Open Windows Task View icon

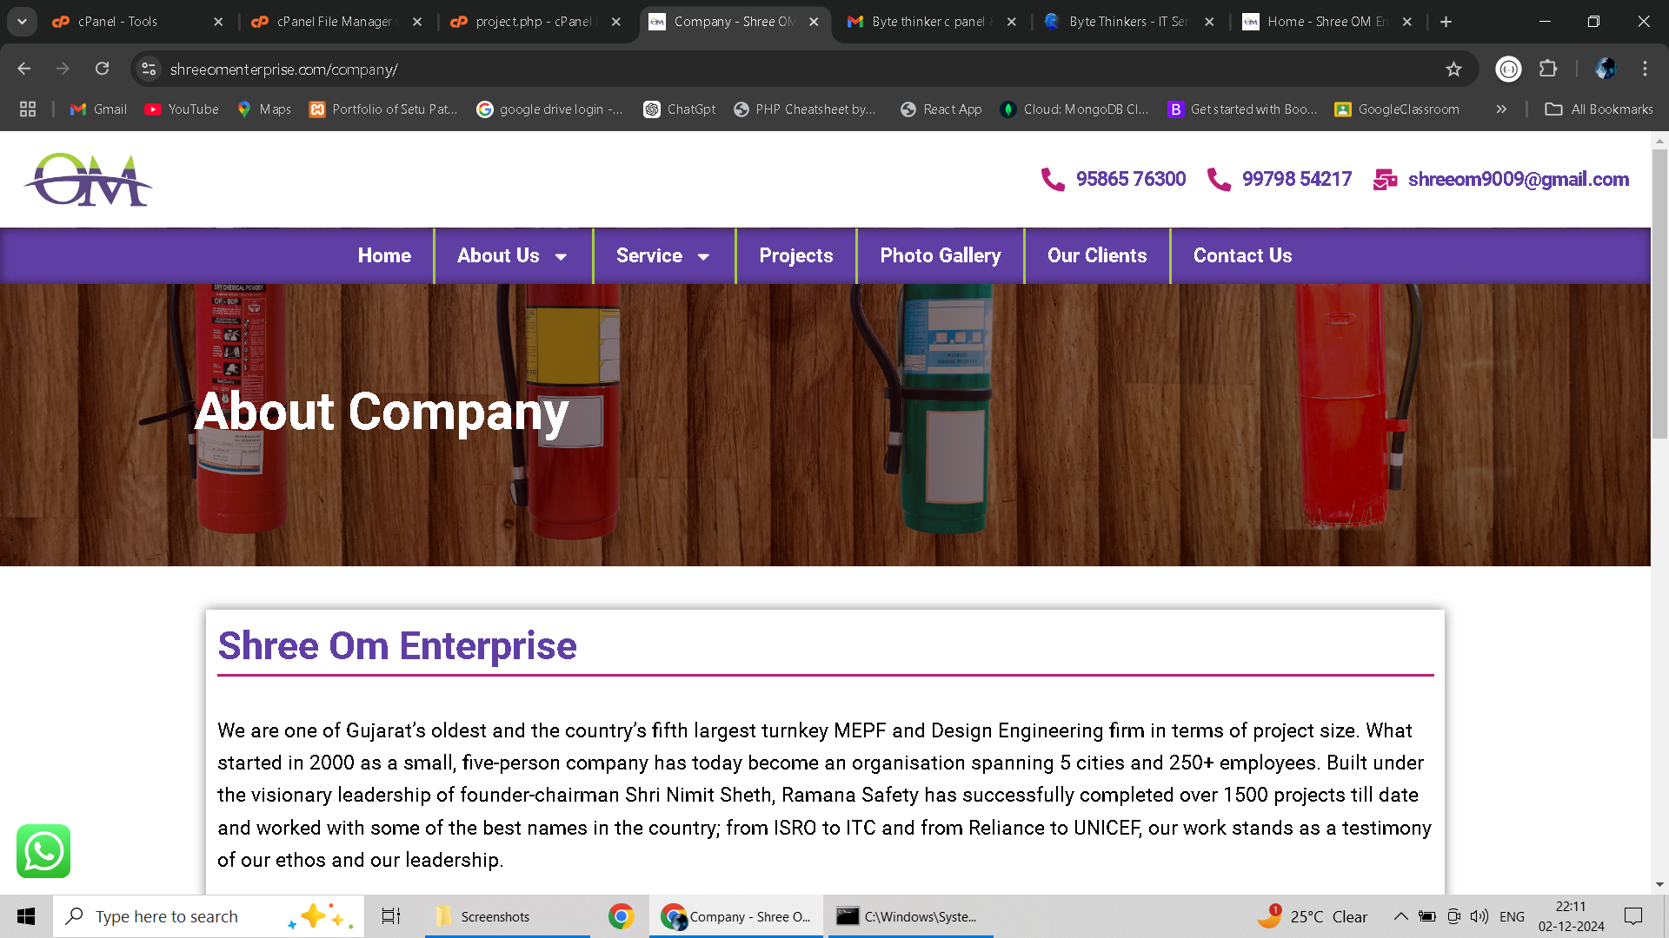click(391, 916)
